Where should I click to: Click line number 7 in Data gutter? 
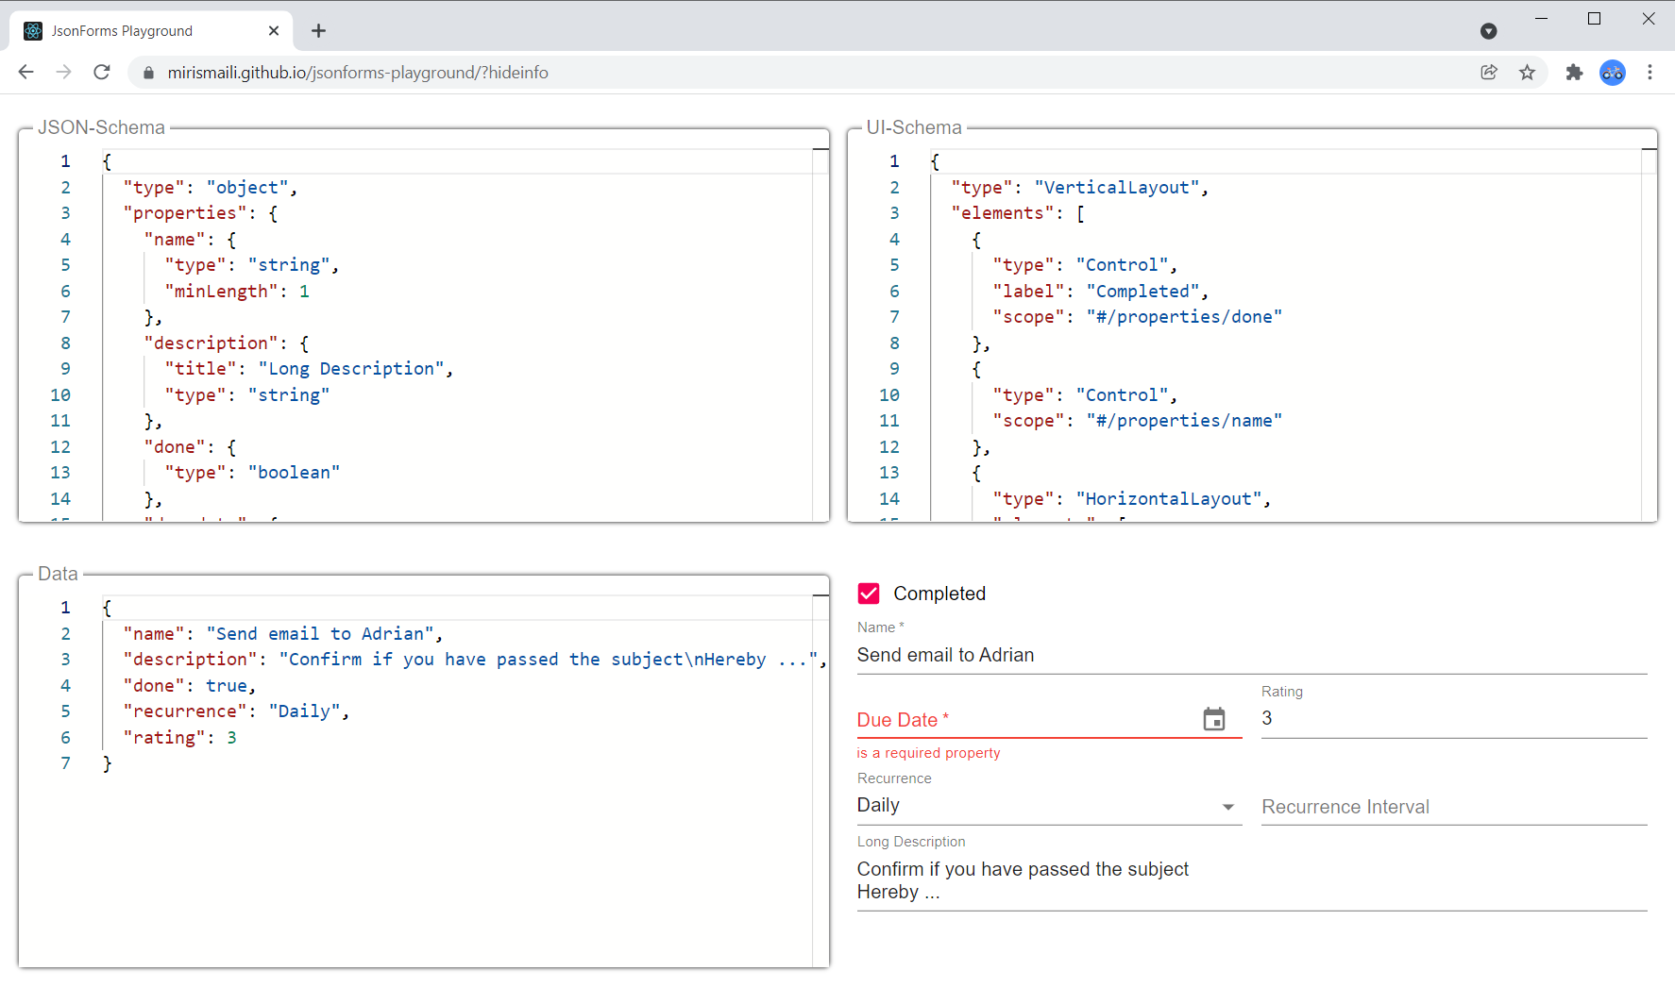coord(65,763)
